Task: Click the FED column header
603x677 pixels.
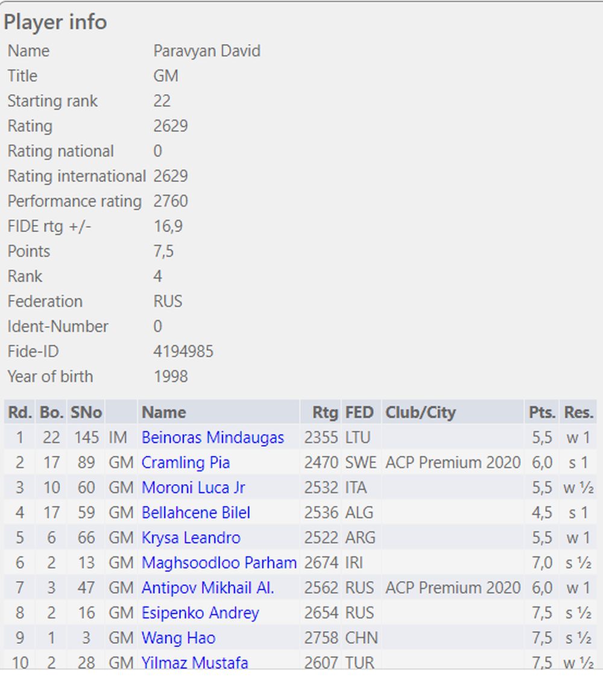Action: (x=359, y=412)
